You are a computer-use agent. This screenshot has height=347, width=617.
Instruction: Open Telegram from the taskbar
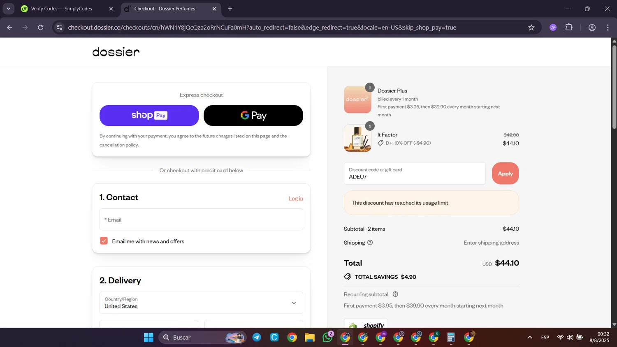pos(257,338)
